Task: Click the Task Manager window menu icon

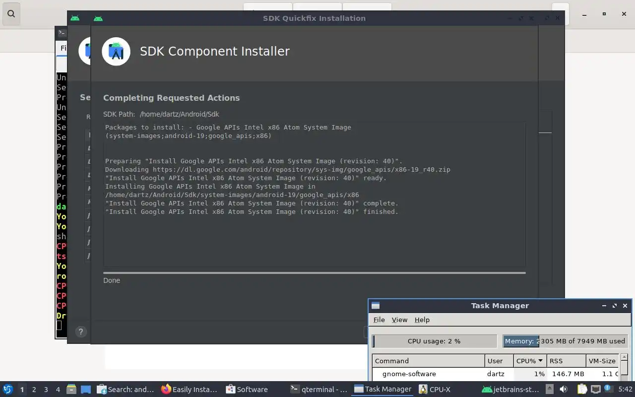Action: coord(376,306)
